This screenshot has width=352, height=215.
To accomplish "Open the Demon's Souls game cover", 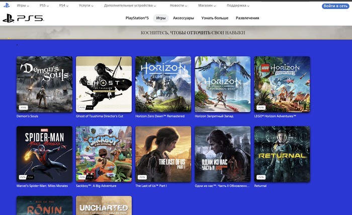I will [x=44, y=84].
